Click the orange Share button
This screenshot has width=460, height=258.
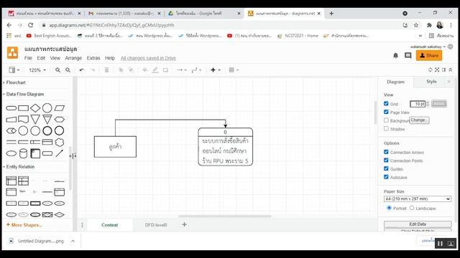pos(429,56)
